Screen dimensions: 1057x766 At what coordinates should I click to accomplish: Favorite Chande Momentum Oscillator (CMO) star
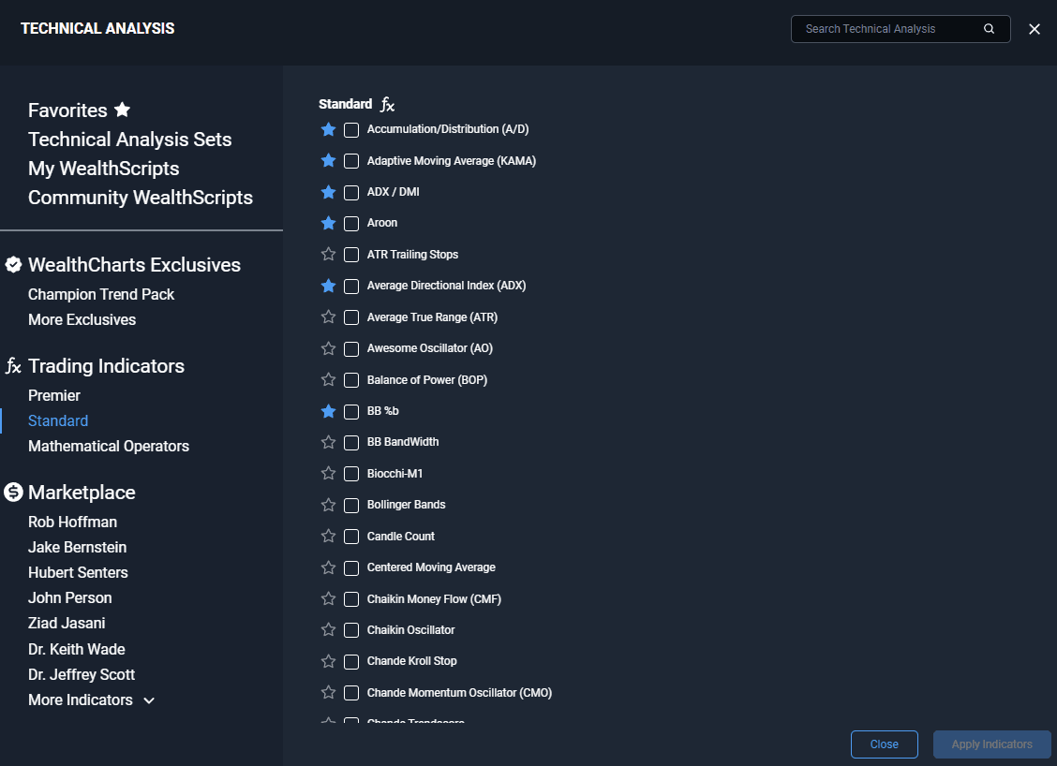[x=328, y=692]
